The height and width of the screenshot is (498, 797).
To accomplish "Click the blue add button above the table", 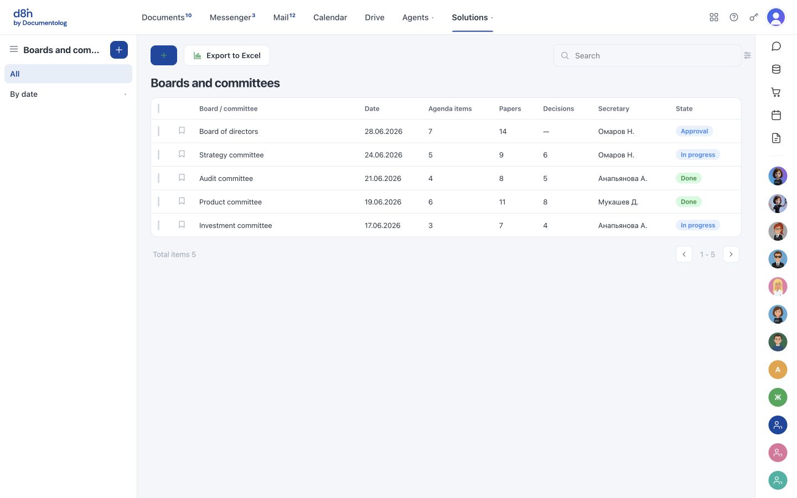I will [164, 55].
